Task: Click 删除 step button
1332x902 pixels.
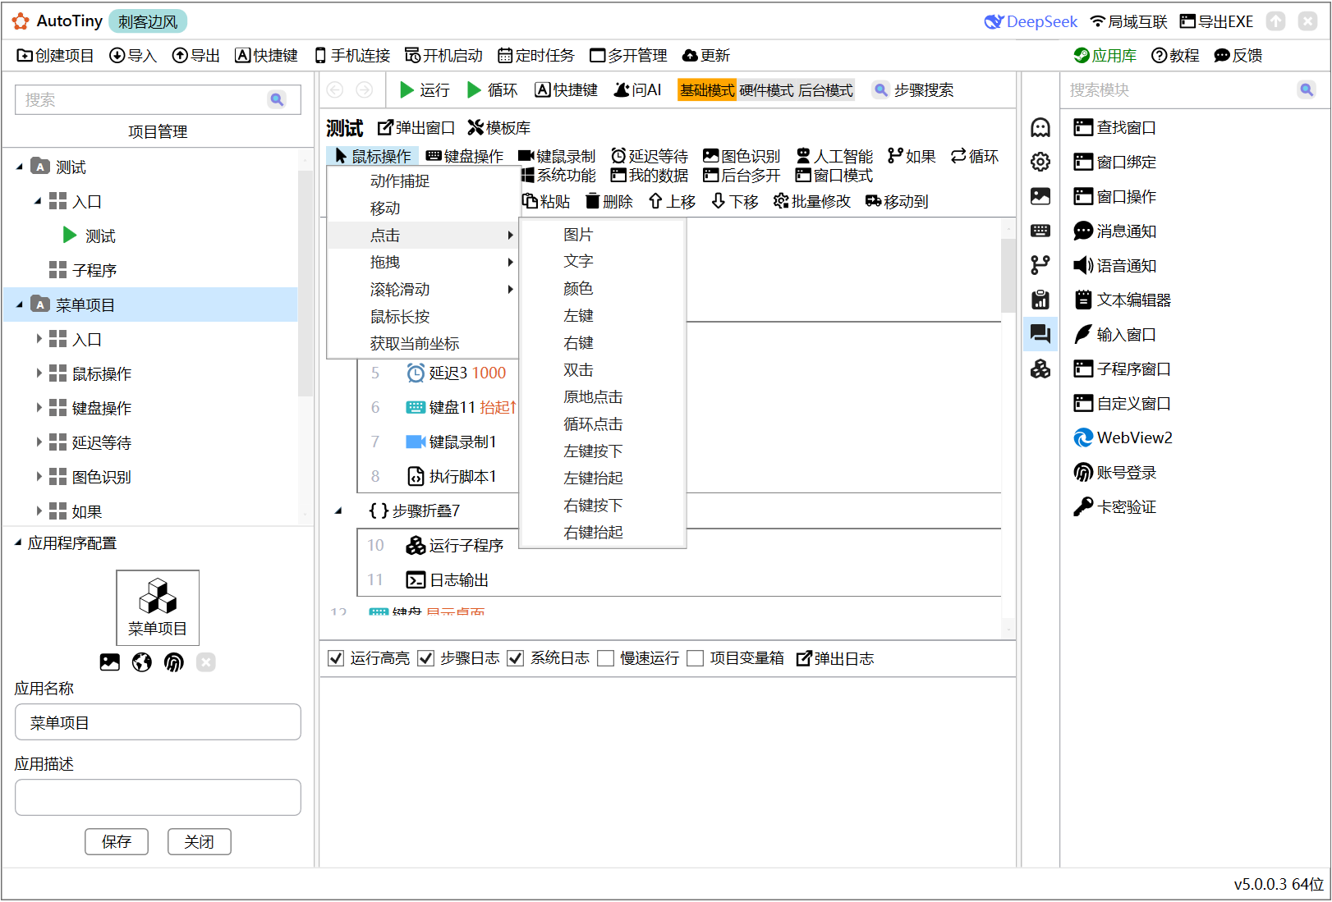Action: click(609, 201)
